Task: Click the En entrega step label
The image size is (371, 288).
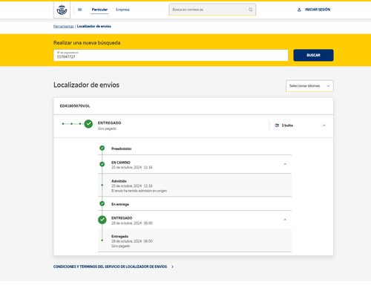Action: (x=120, y=204)
